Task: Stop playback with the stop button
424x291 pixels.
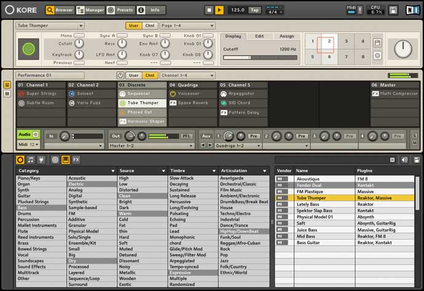Action: [209, 10]
